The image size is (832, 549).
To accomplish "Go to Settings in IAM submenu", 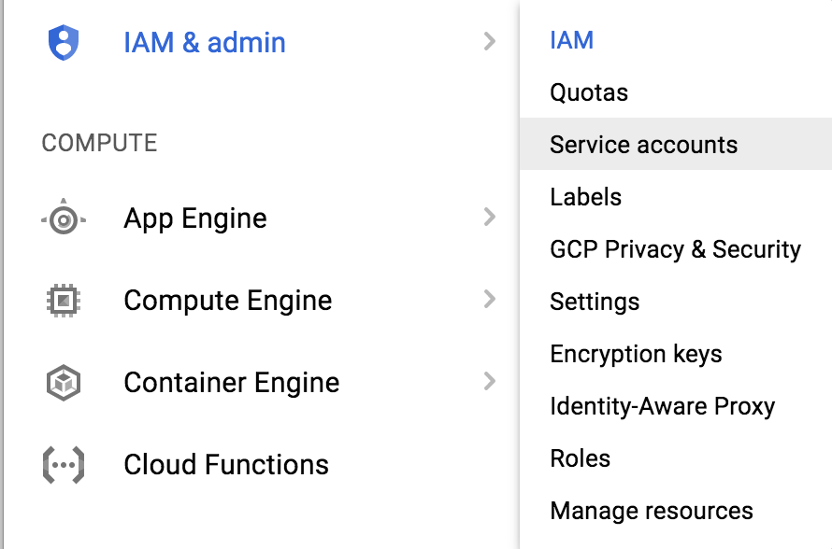I will 595,303.
